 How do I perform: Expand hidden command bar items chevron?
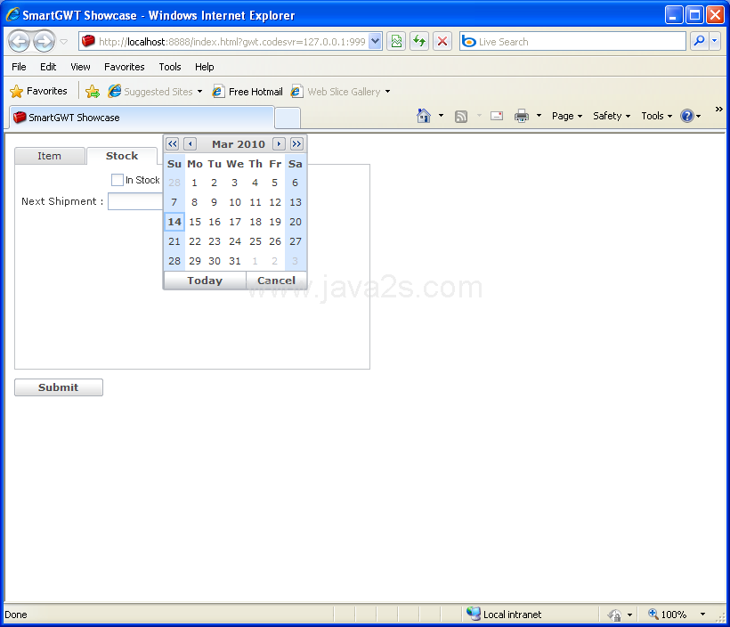pyautogui.click(x=718, y=109)
